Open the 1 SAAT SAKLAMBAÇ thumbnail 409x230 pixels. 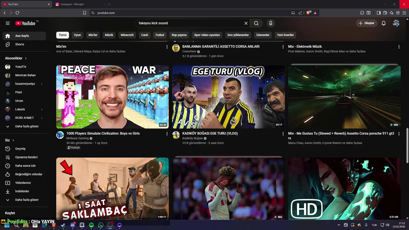pyautogui.click(x=112, y=188)
